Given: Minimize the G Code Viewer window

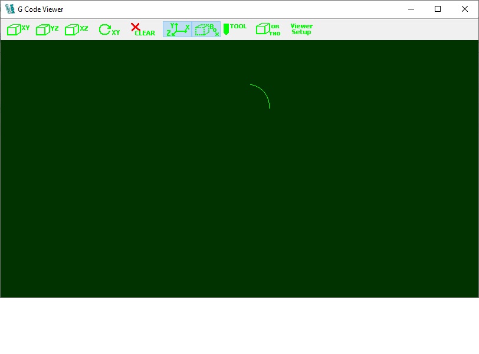Looking at the screenshot, I should point(411,9).
